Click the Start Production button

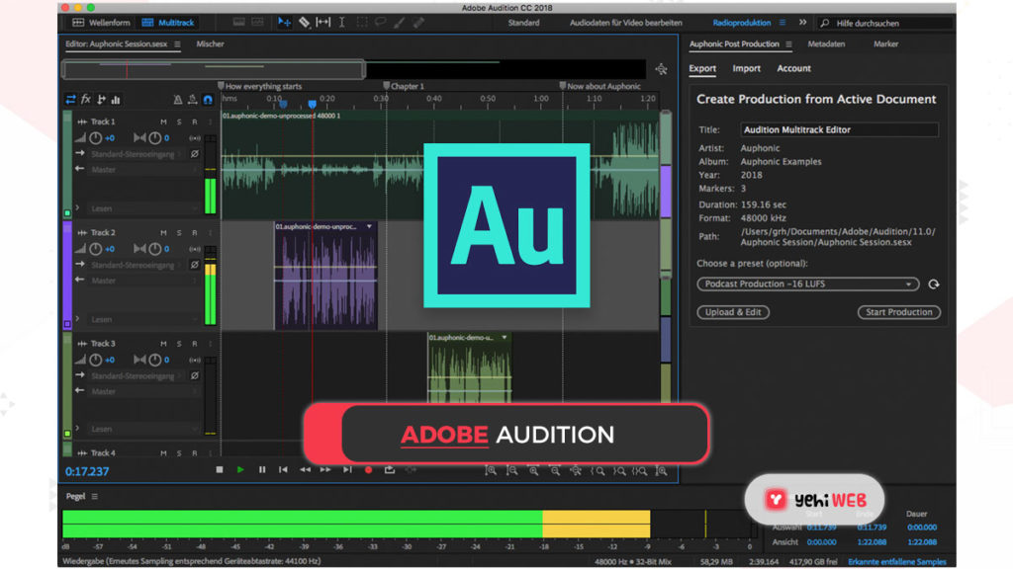pyautogui.click(x=898, y=312)
